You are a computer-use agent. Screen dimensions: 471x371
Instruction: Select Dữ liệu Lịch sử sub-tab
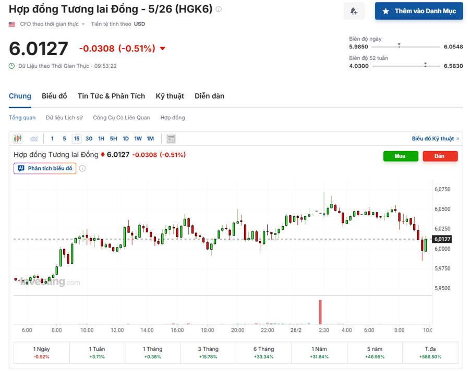[64, 118]
